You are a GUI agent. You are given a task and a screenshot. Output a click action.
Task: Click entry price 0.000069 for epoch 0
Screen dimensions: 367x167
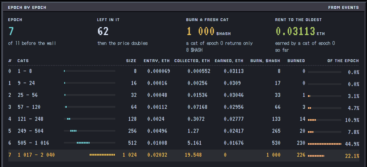[x=159, y=71]
